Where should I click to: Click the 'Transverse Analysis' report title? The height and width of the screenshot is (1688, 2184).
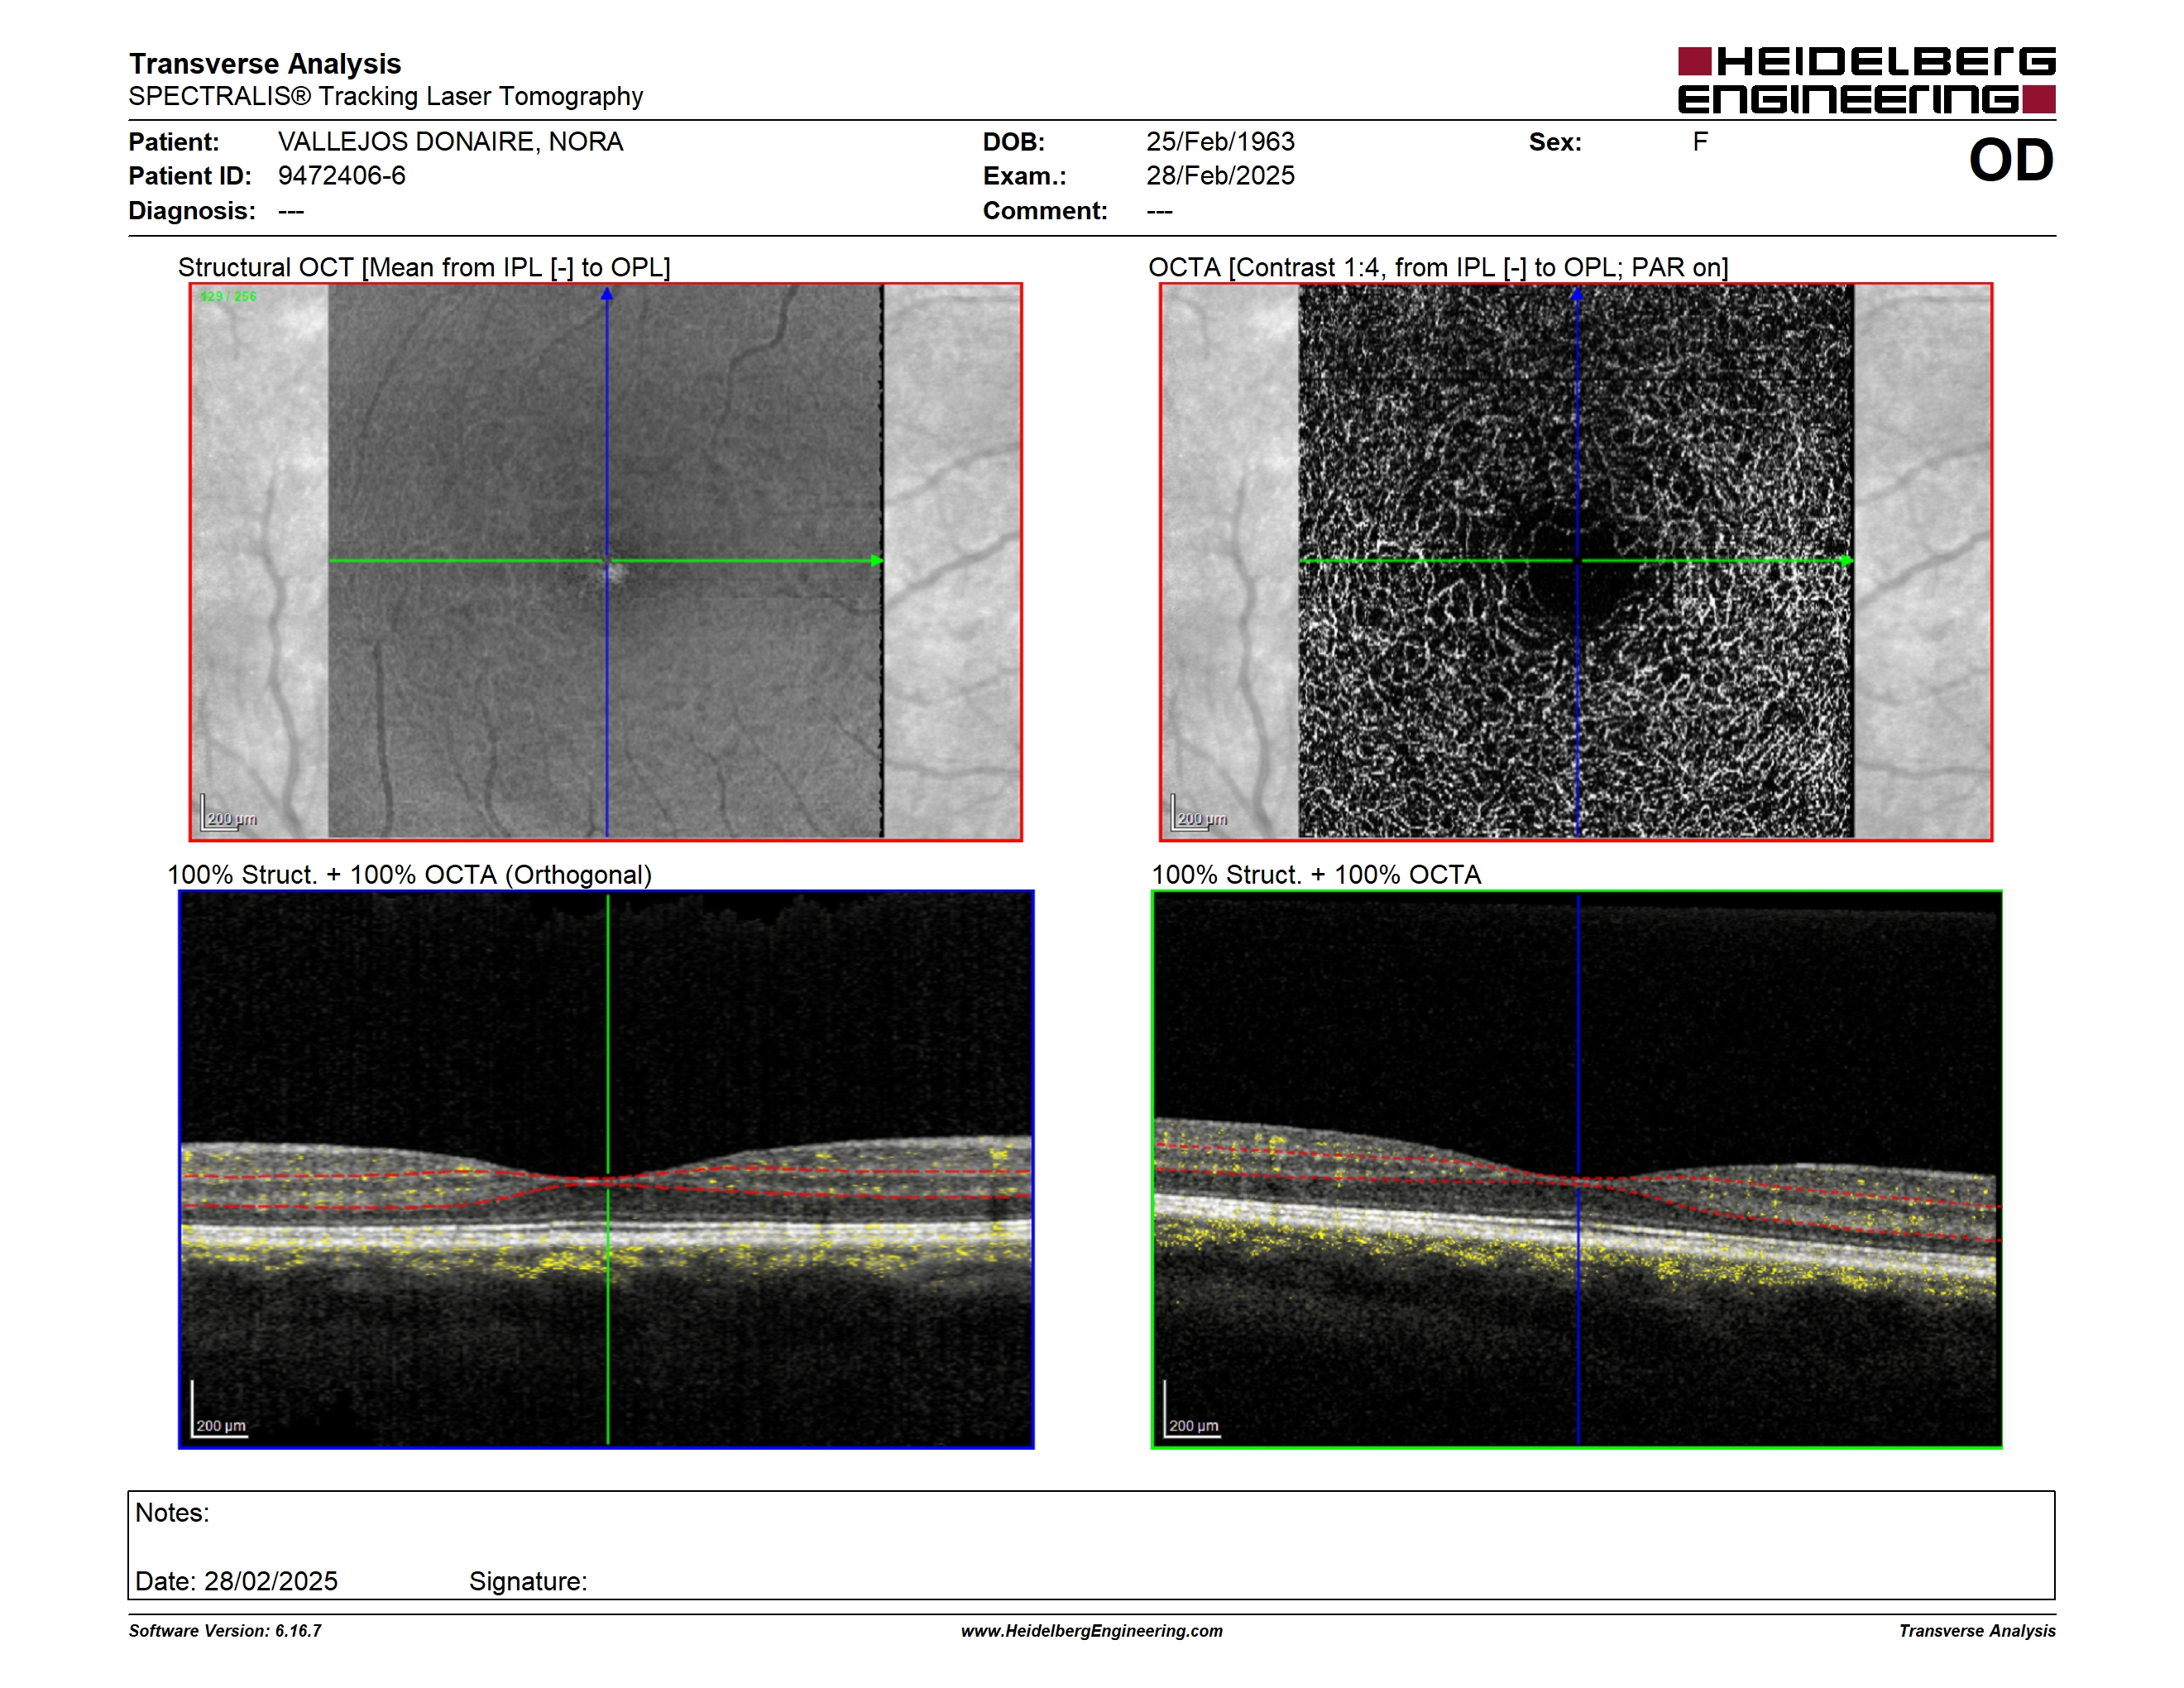coord(265,64)
